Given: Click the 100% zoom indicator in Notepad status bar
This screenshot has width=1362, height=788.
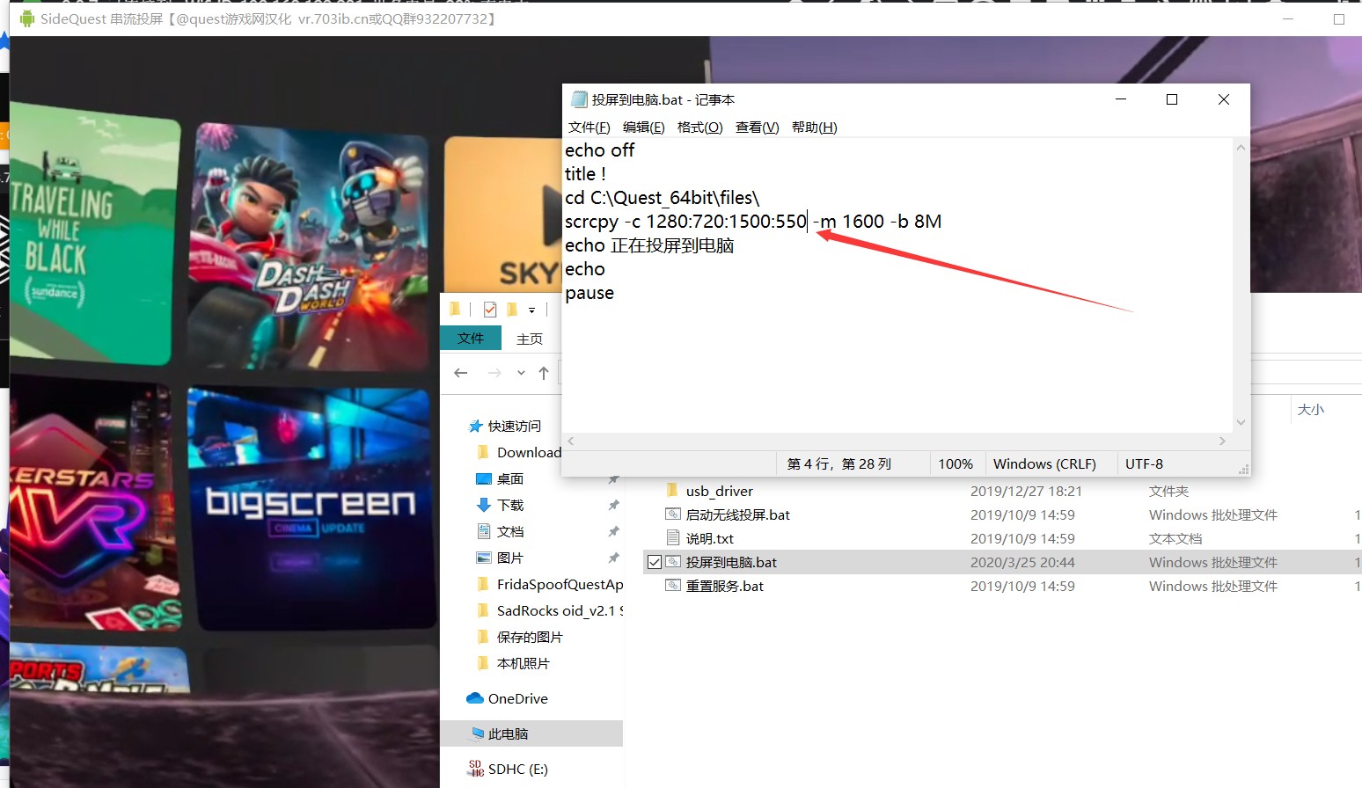Looking at the screenshot, I should point(956,463).
